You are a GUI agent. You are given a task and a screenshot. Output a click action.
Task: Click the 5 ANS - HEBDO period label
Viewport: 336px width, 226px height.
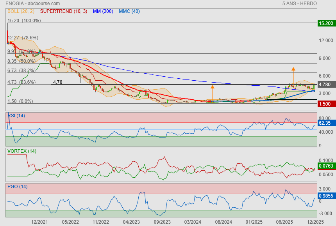(x=299, y=3)
